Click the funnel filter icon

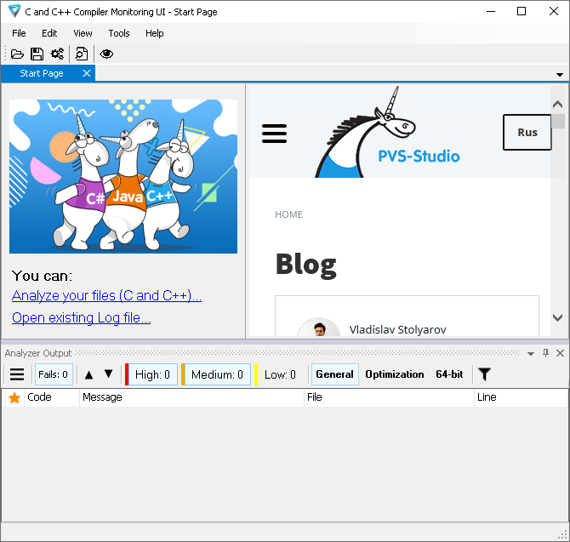[x=484, y=374]
